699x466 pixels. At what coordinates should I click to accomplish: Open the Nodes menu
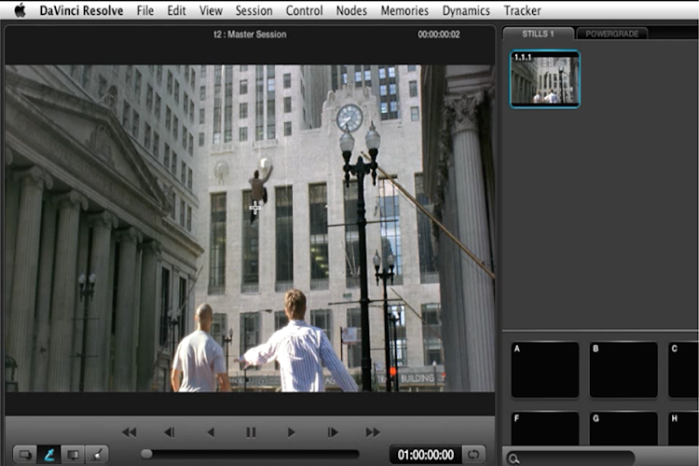pos(351,11)
